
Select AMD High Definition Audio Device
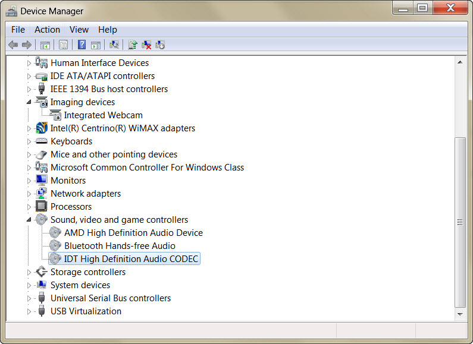(133, 233)
